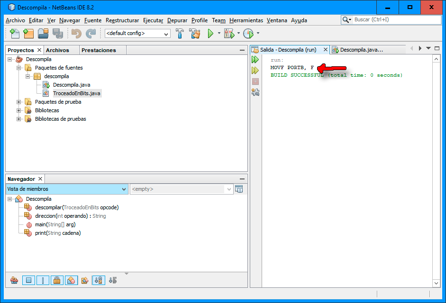Click the Undo toolbar icon
Viewport: 446px width, 303px height.
pos(76,34)
